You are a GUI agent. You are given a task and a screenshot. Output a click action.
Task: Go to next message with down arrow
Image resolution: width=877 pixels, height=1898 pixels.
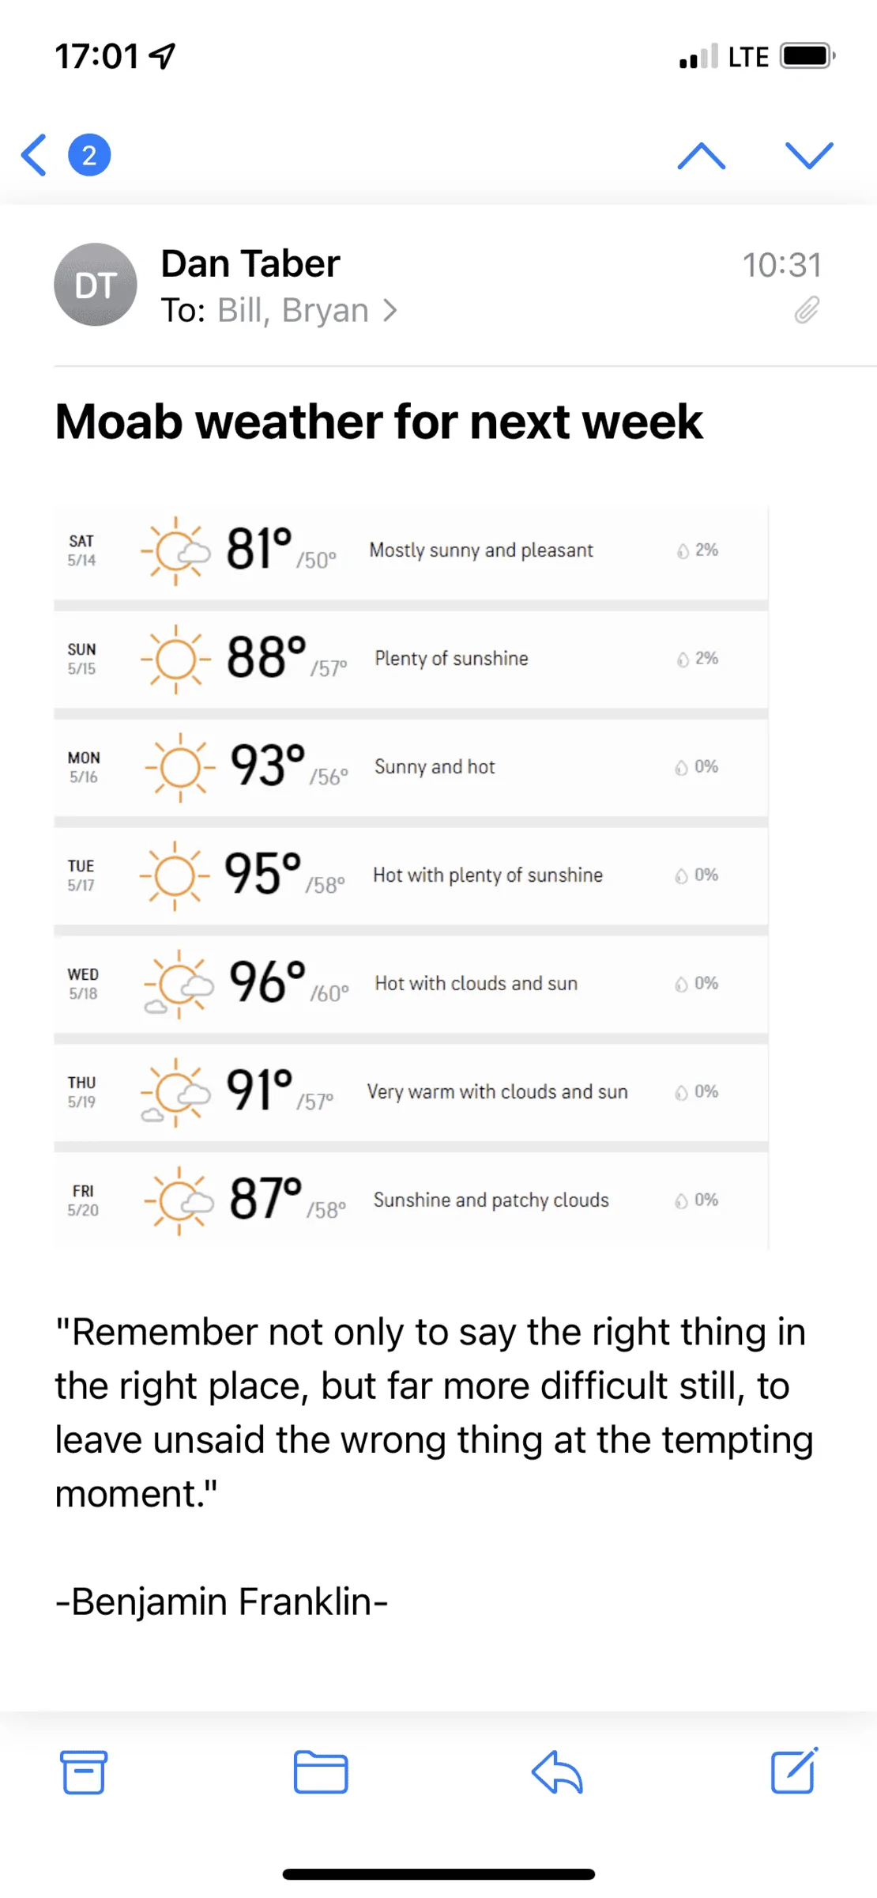[809, 156]
